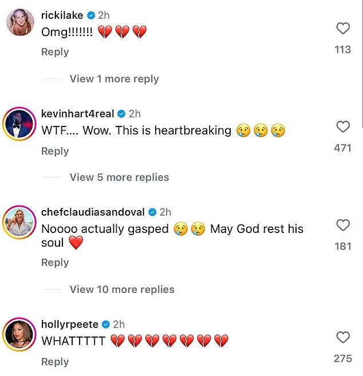The width and height of the screenshot is (363, 376).
Task: Click hollyrpeete's verified checkmark
Action: [105, 324]
